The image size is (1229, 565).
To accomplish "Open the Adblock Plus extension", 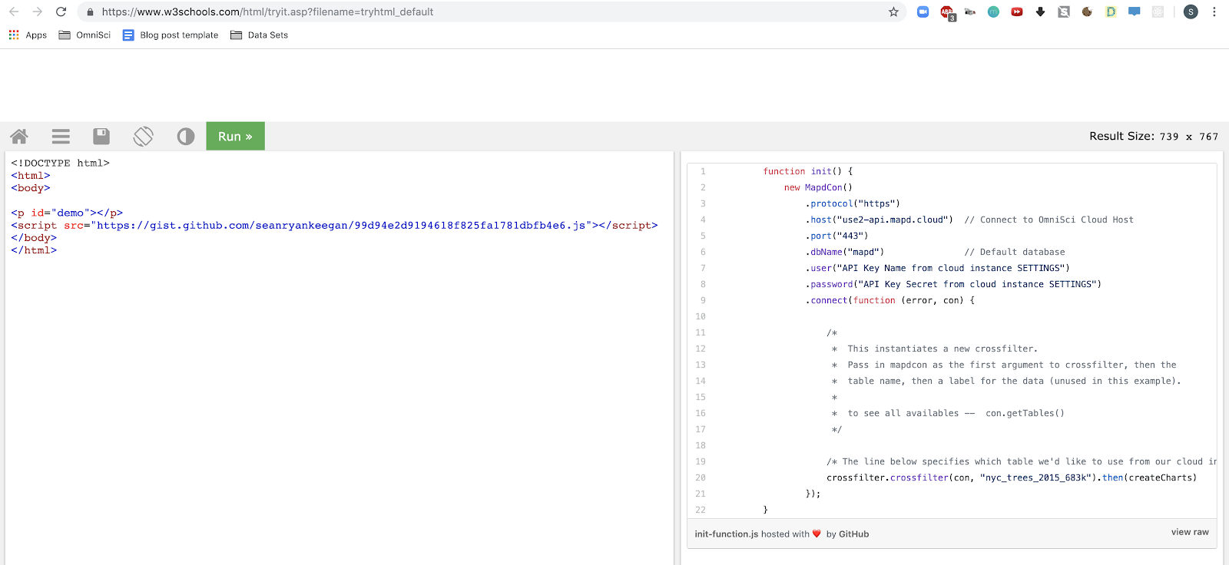I will click(947, 12).
